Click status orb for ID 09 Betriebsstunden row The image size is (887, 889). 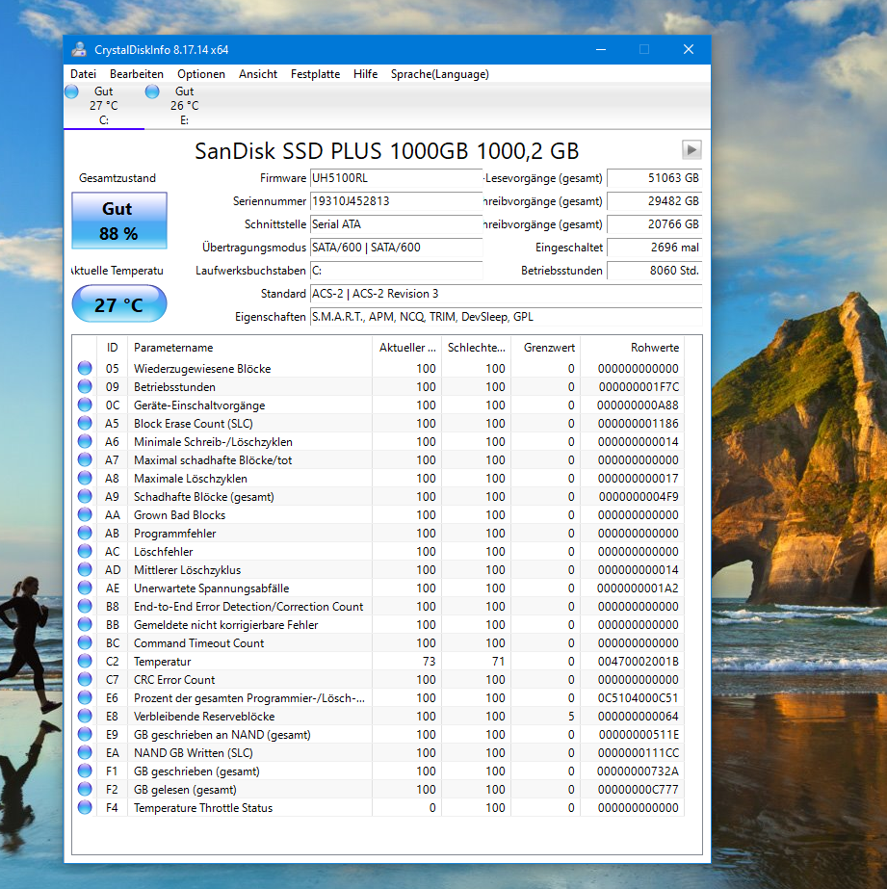(x=85, y=386)
